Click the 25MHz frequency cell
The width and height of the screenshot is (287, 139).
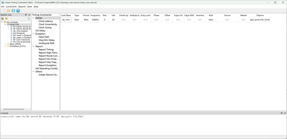pyautogui.click(x=95, y=20)
